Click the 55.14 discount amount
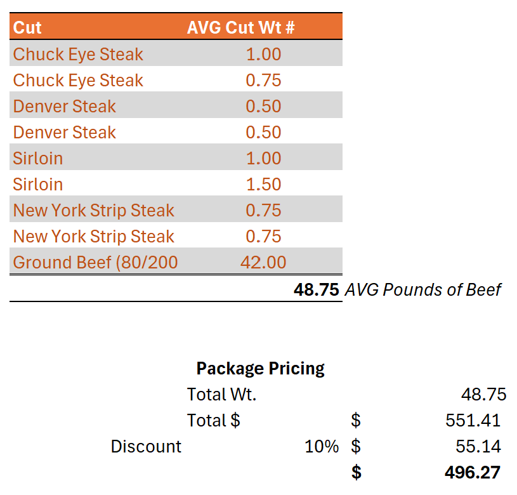 478,447
